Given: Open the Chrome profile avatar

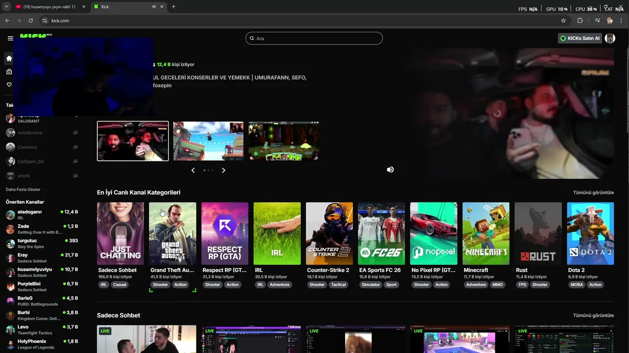Looking at the screenshot, I should (610, 21).
